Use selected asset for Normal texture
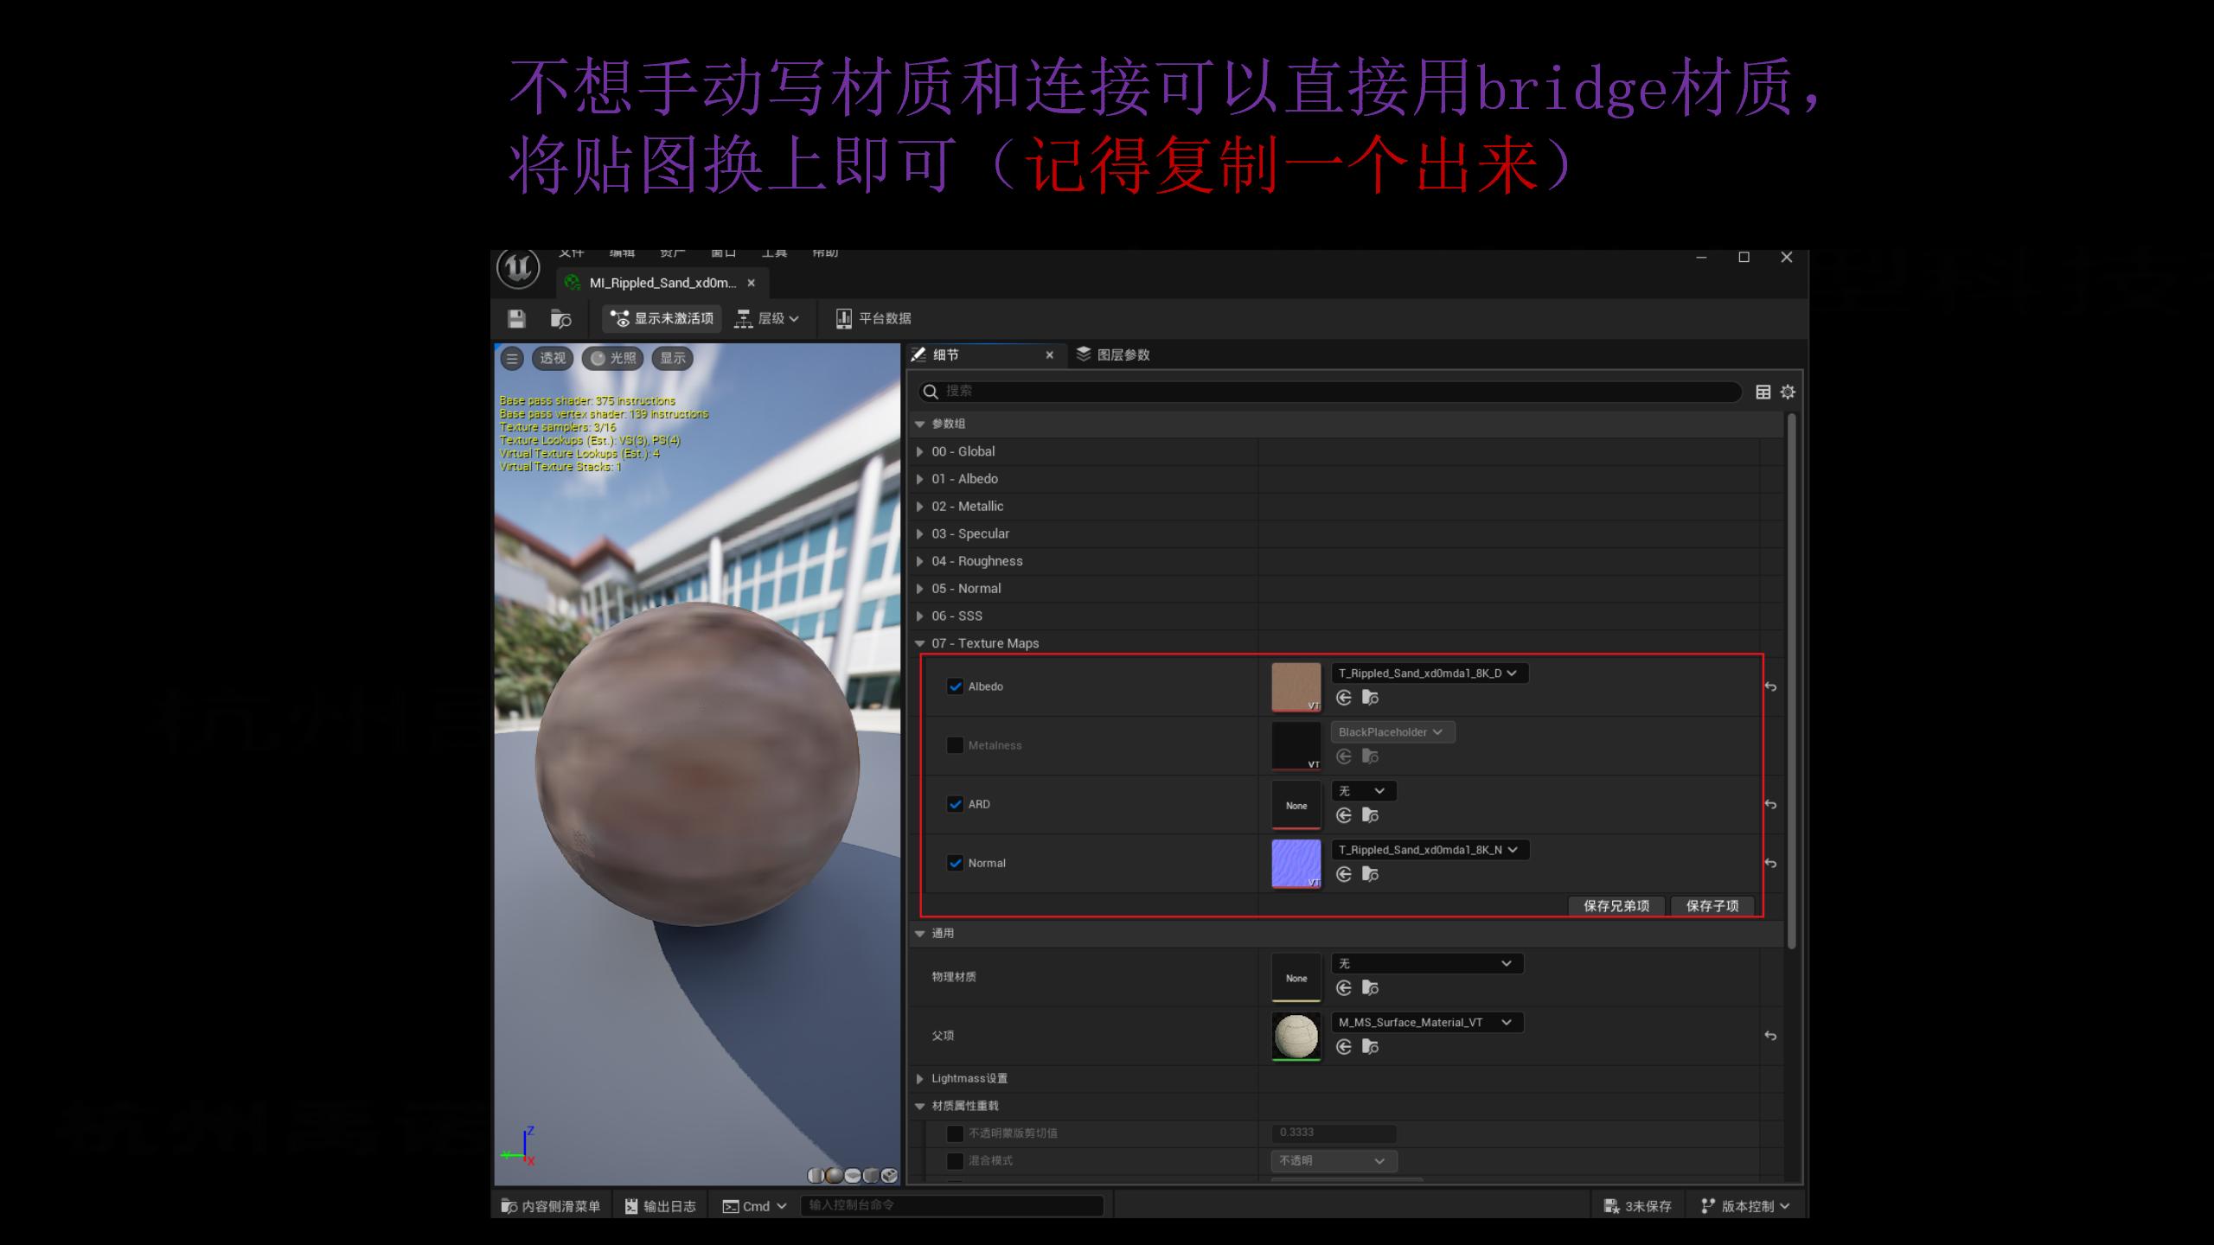The height and width of the screenshot is (1245, 2214). pos(1343,874)
